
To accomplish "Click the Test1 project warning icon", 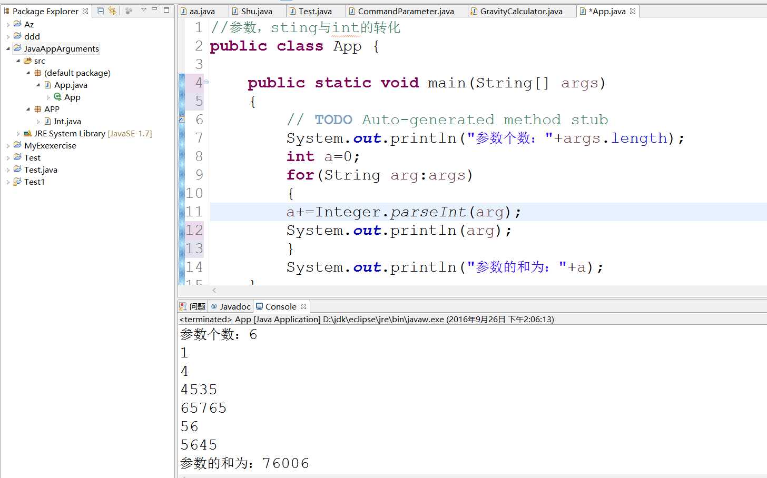I will 17,182.
